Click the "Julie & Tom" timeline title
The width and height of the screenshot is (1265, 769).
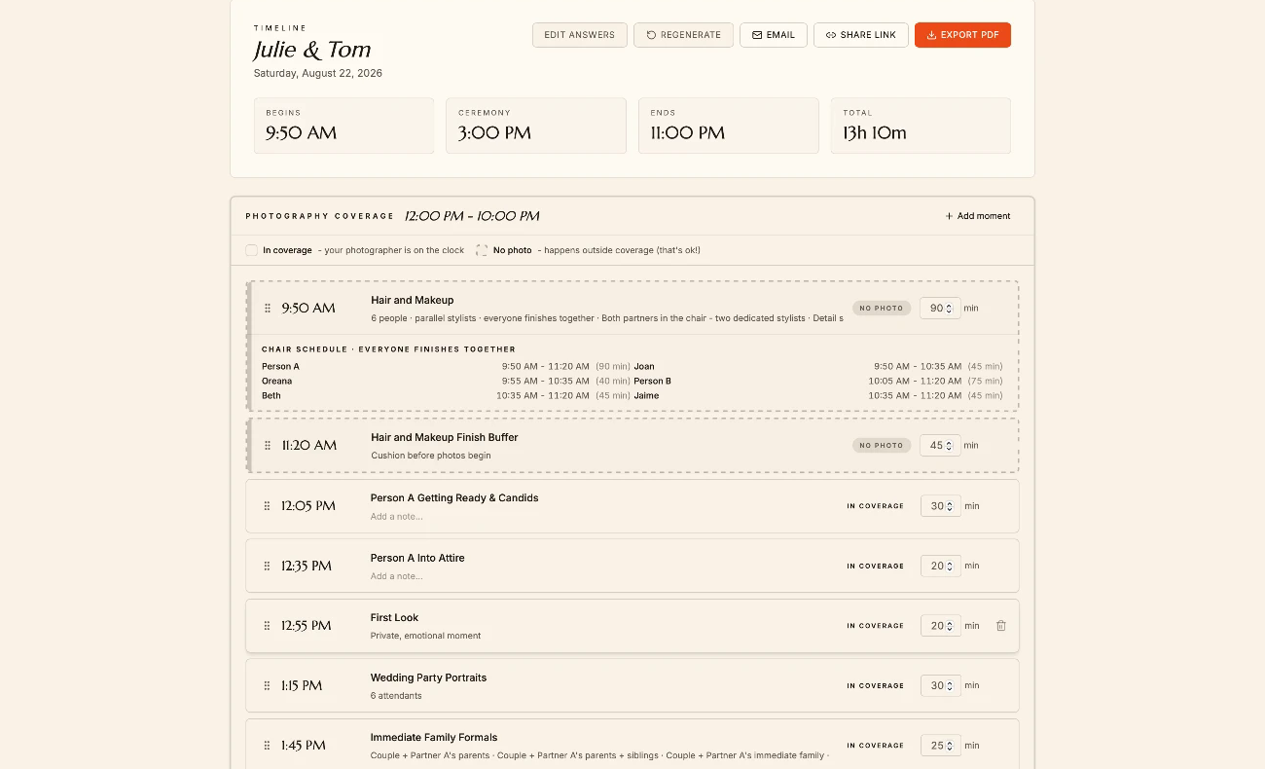312,50
